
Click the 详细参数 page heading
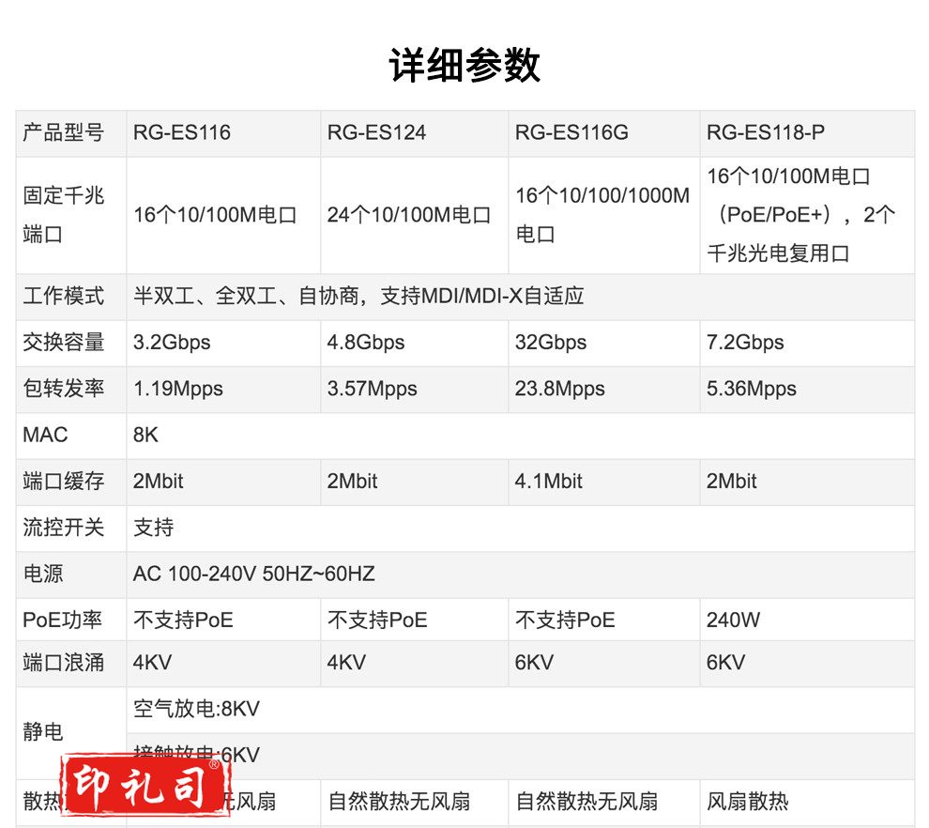click(464, 66)
